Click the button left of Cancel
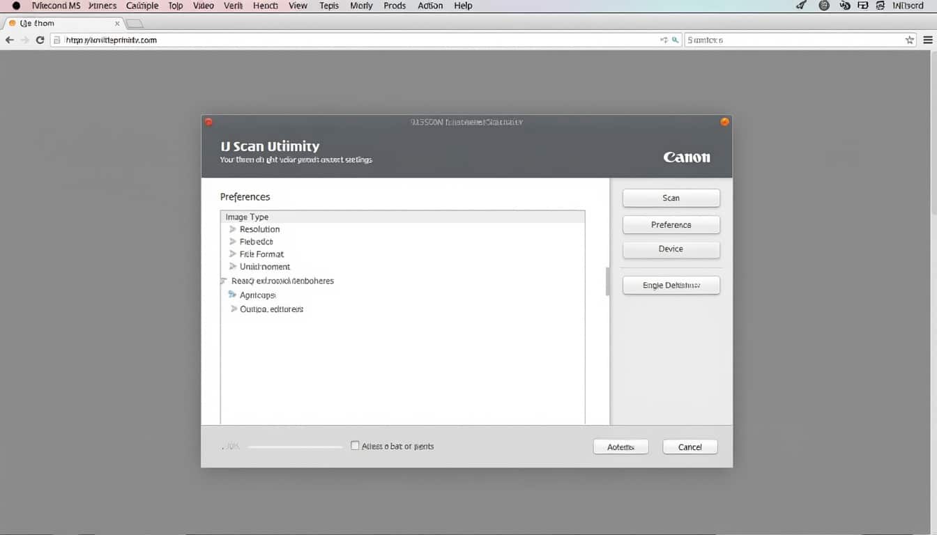 click(x=620, y=447)
